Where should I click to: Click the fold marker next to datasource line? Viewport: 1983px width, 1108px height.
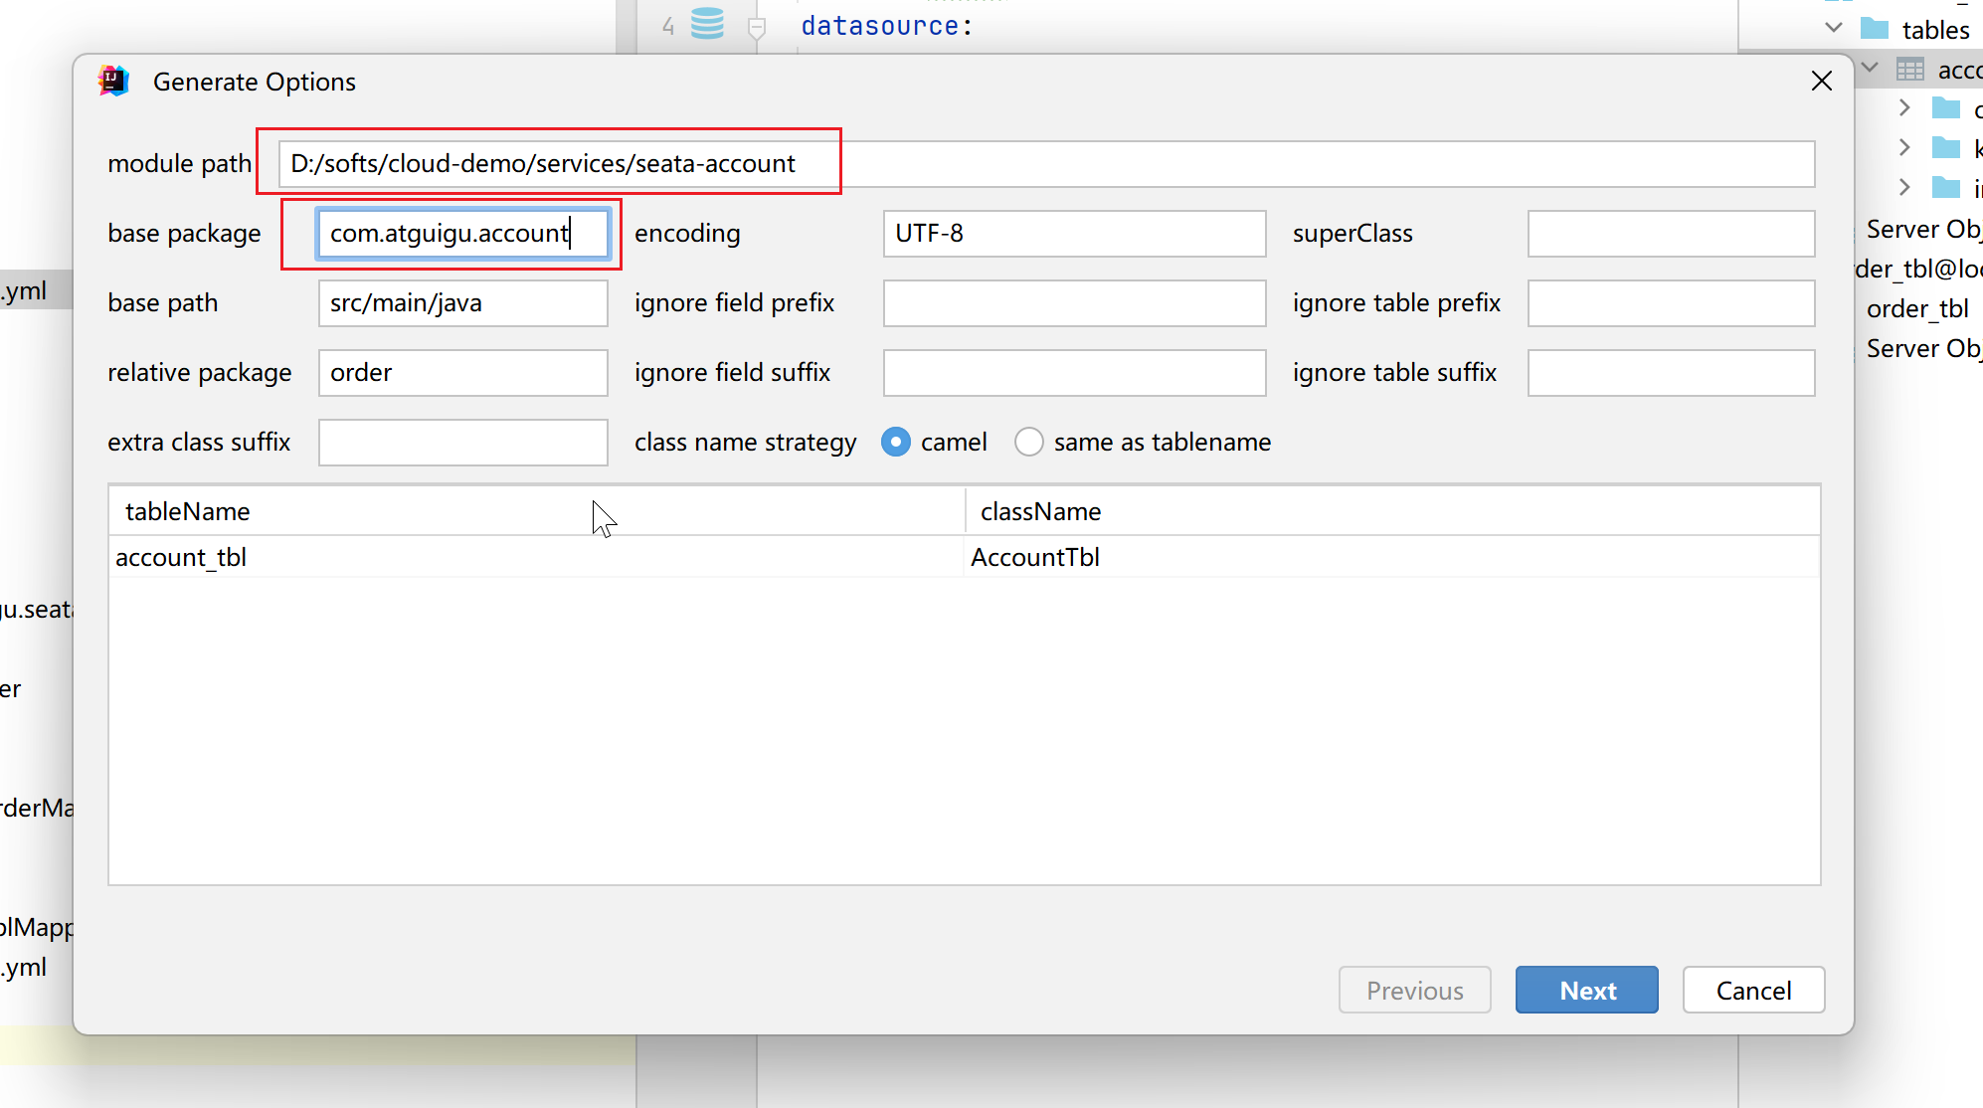[757, 28]
